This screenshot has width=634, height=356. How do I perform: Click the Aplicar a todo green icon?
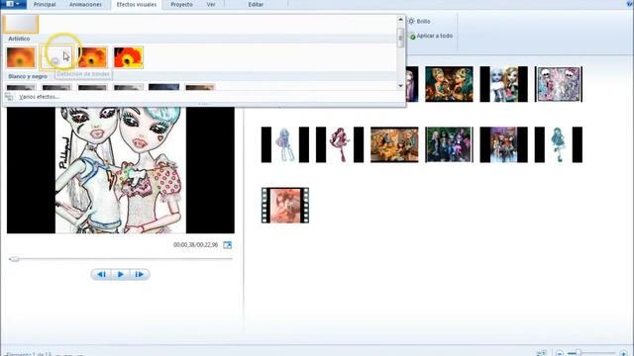pos(412,36)
